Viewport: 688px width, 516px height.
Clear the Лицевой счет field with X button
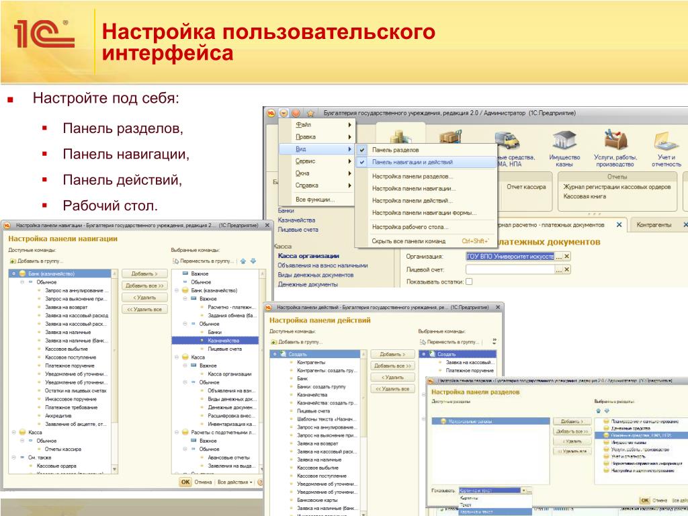click(567, 269)
